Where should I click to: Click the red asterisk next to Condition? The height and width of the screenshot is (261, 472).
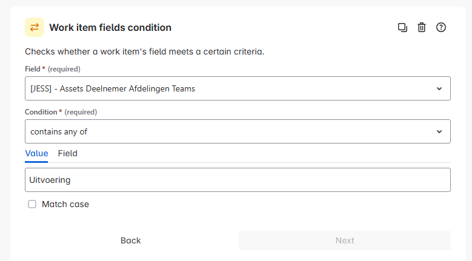point(61,111)
